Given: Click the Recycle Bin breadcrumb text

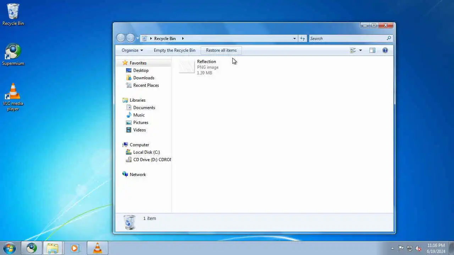Looking at the screenshot, I should [165, 38].
